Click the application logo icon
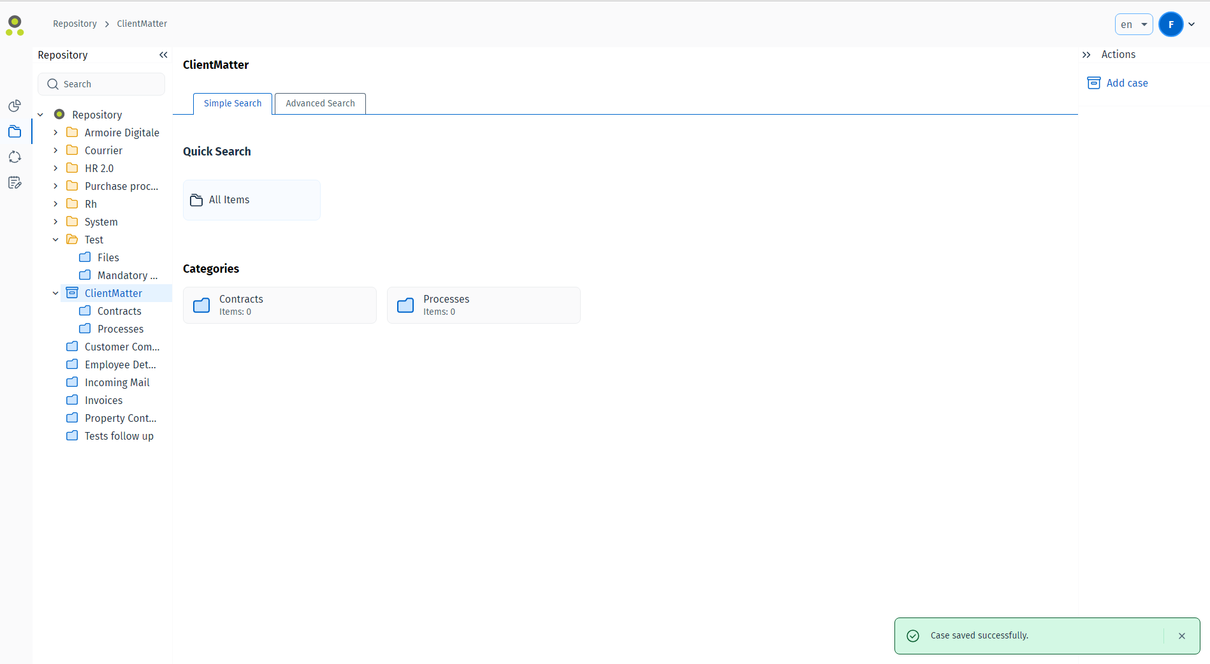Viewport: 1210px width, 664px height. pos(15,25)
